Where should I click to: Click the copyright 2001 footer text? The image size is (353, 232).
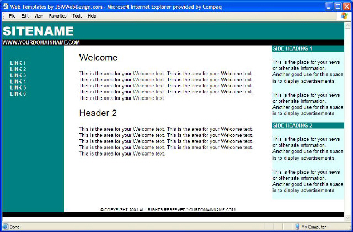click(x=168, y=210)
